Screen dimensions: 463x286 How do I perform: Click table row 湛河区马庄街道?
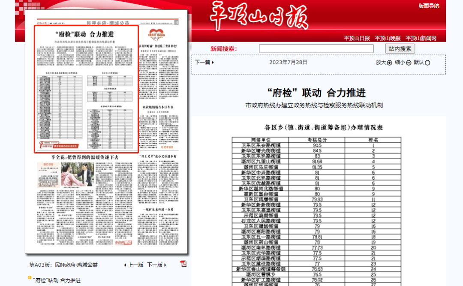[316, 167]
